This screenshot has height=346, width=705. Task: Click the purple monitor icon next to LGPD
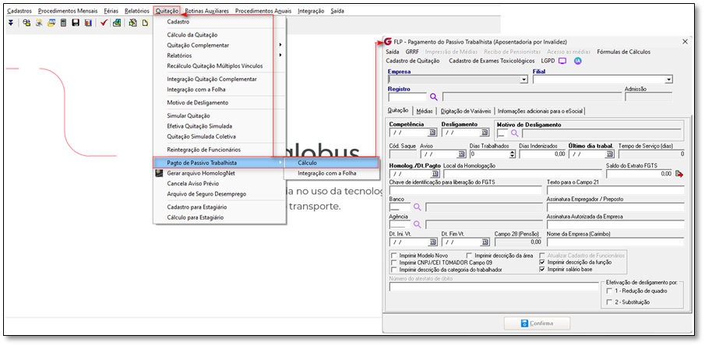562,61
